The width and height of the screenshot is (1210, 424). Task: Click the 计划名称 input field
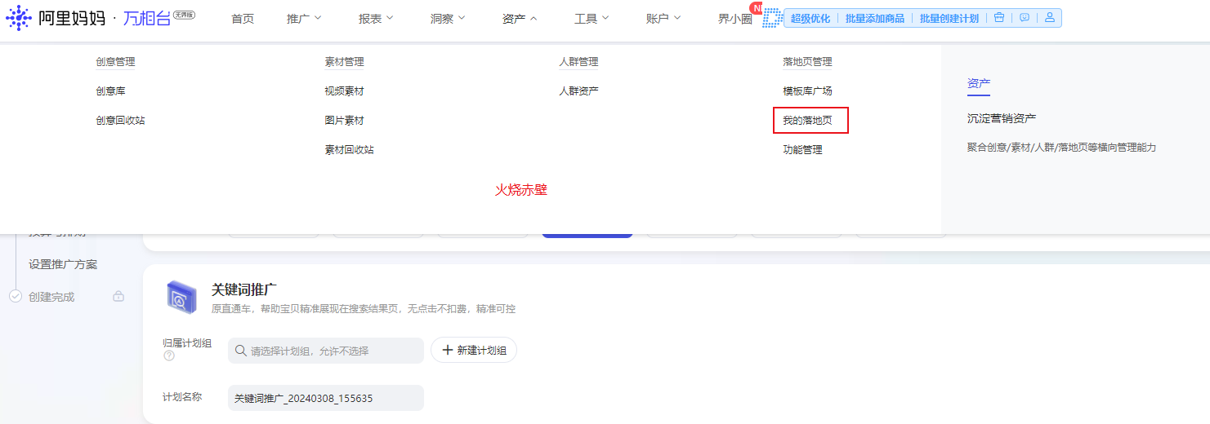point(326,398)
